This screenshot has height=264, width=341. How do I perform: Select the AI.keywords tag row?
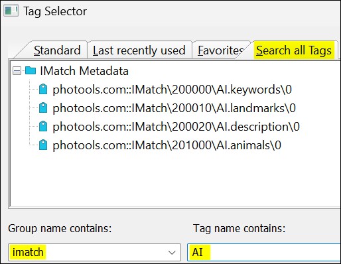coord(172,90)
